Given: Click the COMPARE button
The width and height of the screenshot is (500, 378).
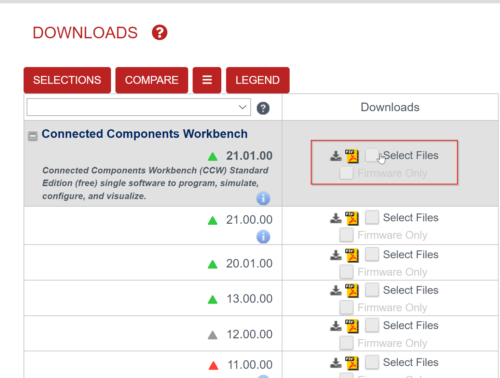Looking at the screenshot, I should pos(152,80).
